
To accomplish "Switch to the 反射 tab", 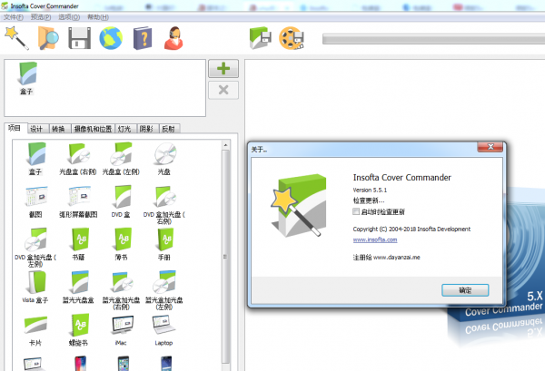I will point(169,129).
